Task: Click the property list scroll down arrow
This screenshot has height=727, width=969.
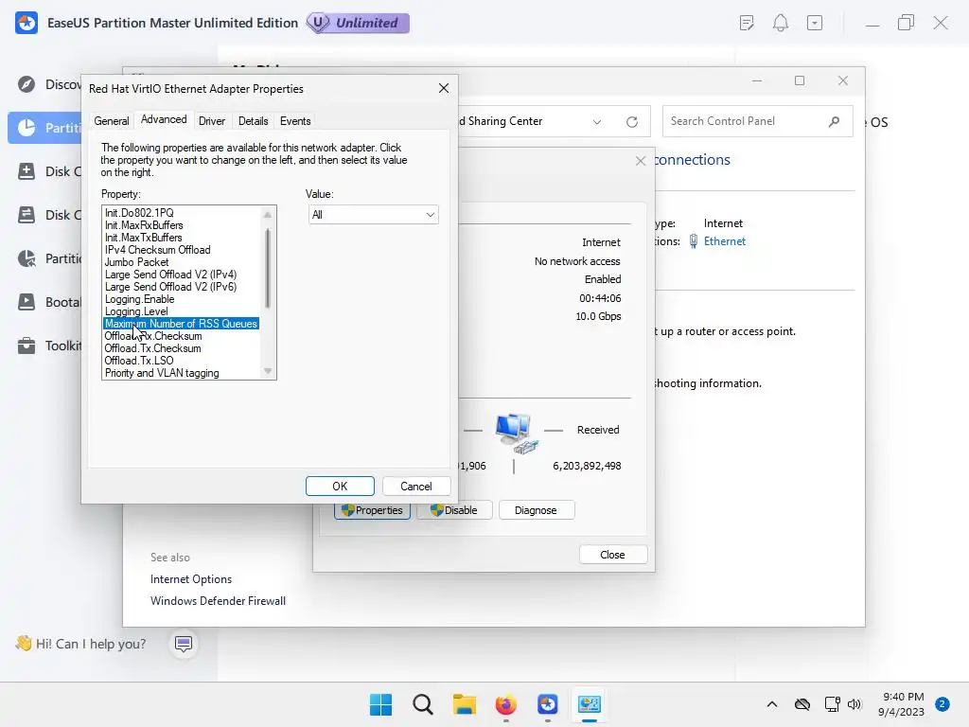Action: tap(268, 371)
